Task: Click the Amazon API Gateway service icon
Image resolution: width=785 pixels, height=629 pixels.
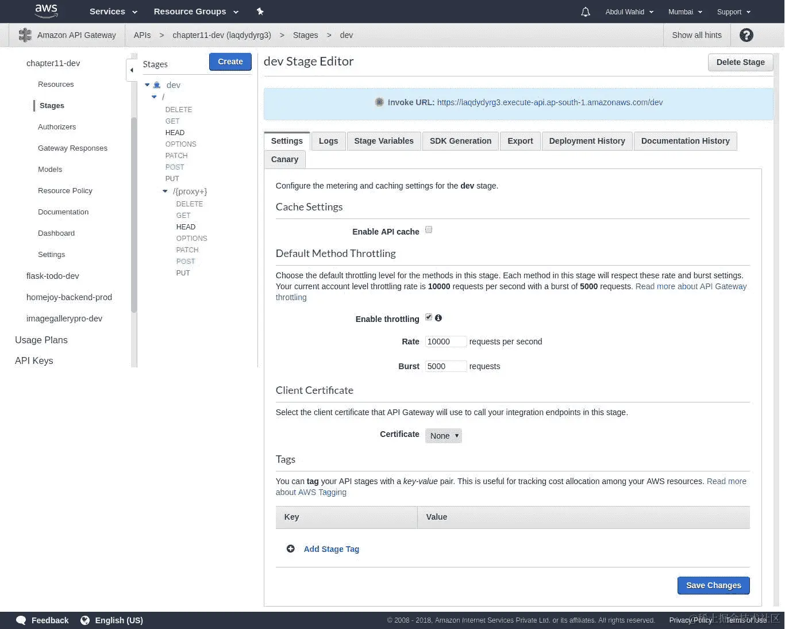Action: point(25,35)
